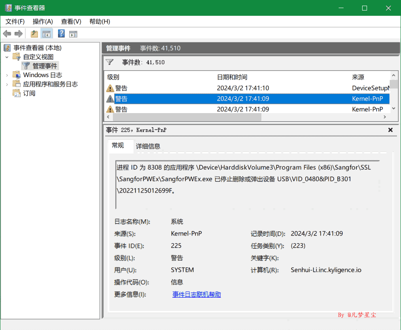401x330 pixels.
Task: Select 事件查看器 (本地) root node
Action: pyautogui.click(x=37, y=48)
